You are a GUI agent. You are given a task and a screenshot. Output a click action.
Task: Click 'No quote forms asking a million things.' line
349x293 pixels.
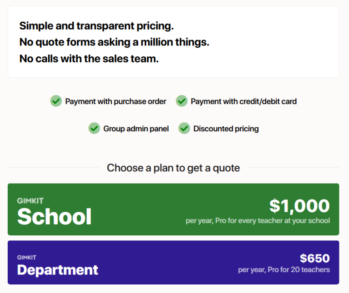(115, 42)
